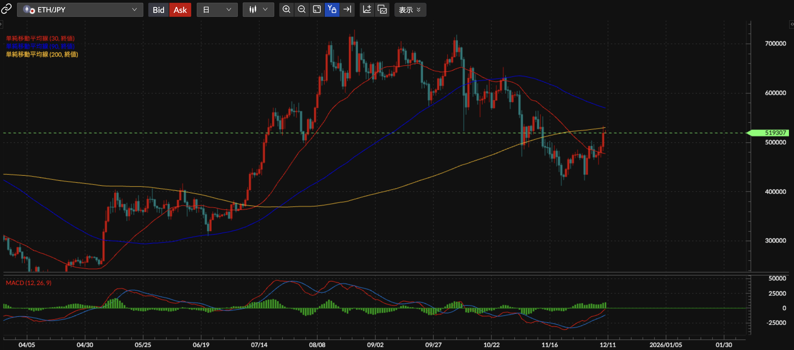Click the 単純移動平均線 (30, 終値) legend label

[x=40, y=38]
